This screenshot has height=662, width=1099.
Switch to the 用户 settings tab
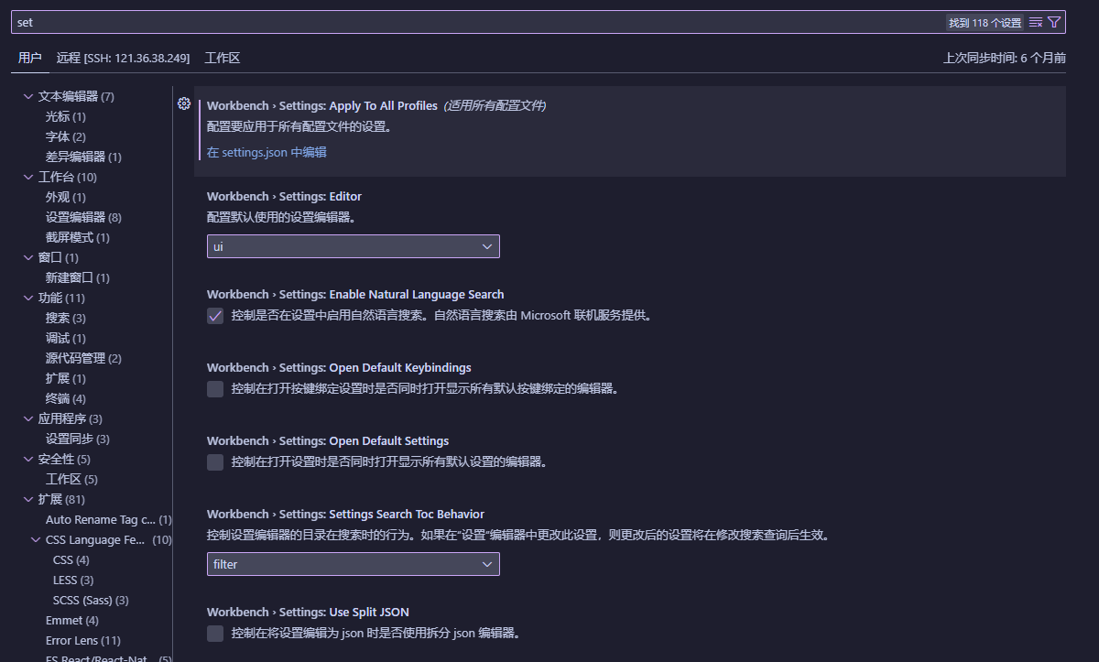29,58
